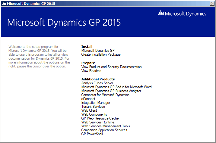Choose Web Services Management Tools
Screen dimensions: 216x143
(x=106, y=126)
